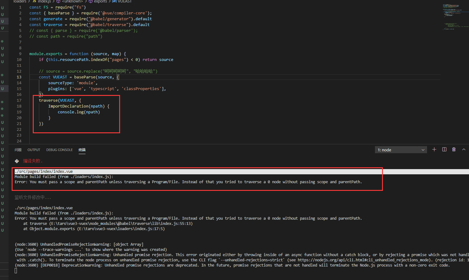The width and height of the screenshot is (469, 280).
Task: Click 'ImportDeclaration(npath)' in the editor
Action: click(x=76, y=106)
